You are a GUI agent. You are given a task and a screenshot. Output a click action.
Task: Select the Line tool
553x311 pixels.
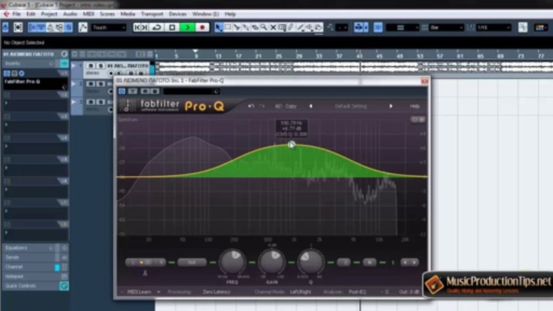(300, 27)
